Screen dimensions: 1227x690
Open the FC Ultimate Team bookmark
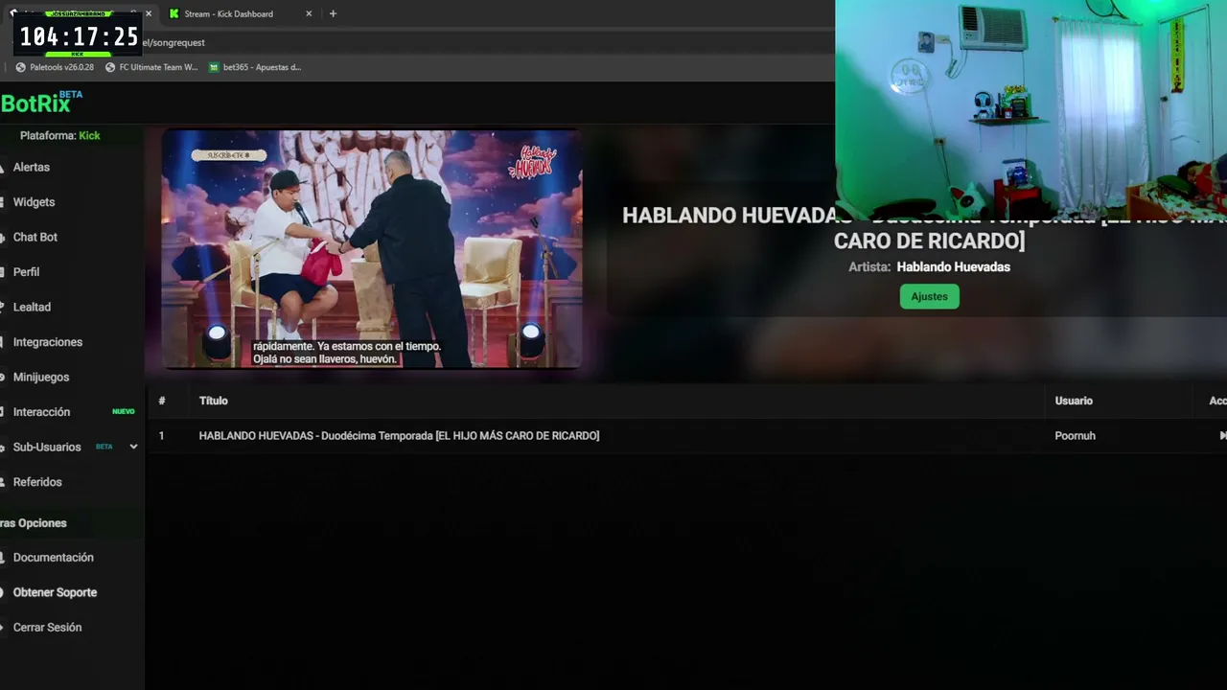click(x=151, y=67)
